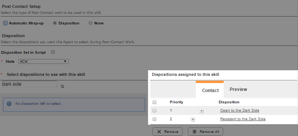Open the Open to the Dark Side link
The image size is (298, 136).
click(239, 110)
